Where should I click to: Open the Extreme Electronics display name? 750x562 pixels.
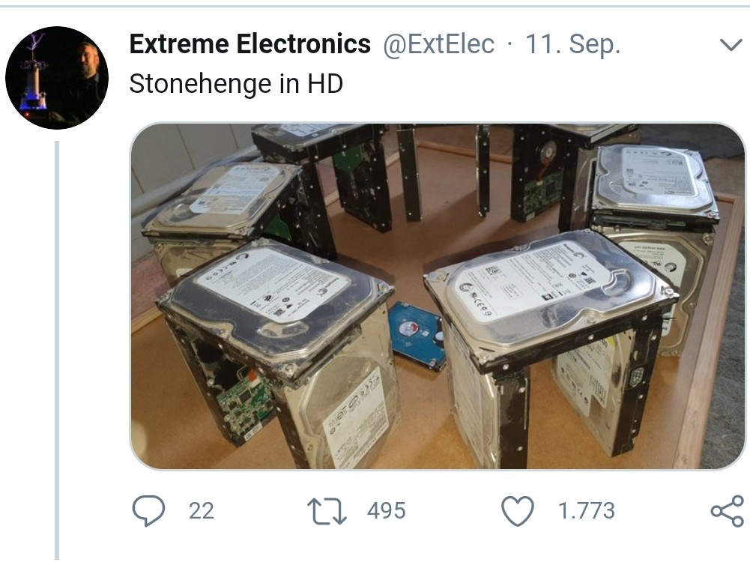[250, 44]
